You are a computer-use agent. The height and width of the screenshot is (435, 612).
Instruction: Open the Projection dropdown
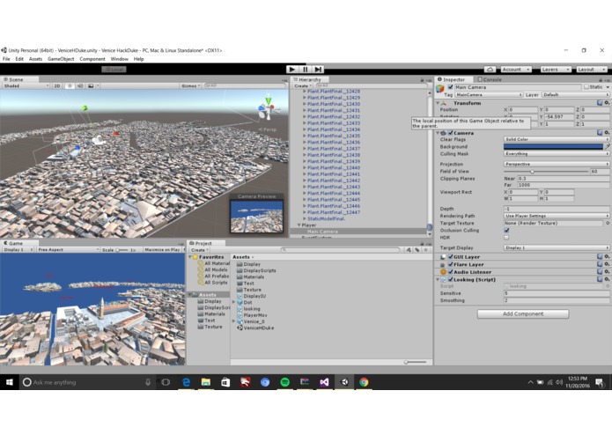click(557, 165)
